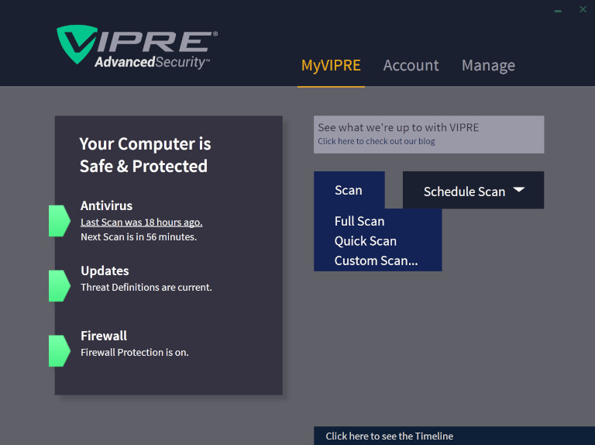This screenshot has height=445, width=595.
Task: Choose Quick Scan from the scan menu
Action: click(x=366, y=241)
